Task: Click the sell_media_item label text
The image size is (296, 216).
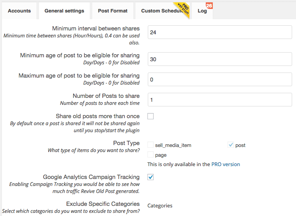Action: coord(173,145)
